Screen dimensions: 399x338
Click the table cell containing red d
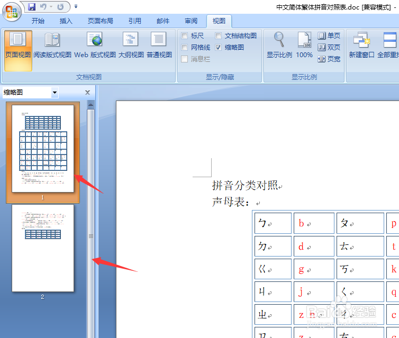click(x=314, y=246)
